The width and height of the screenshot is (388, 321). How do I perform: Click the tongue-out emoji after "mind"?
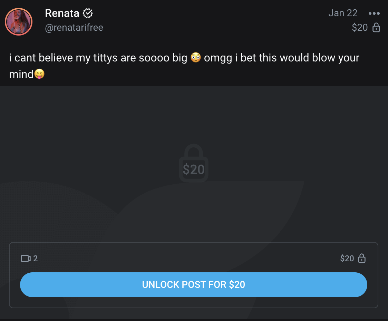39,74
